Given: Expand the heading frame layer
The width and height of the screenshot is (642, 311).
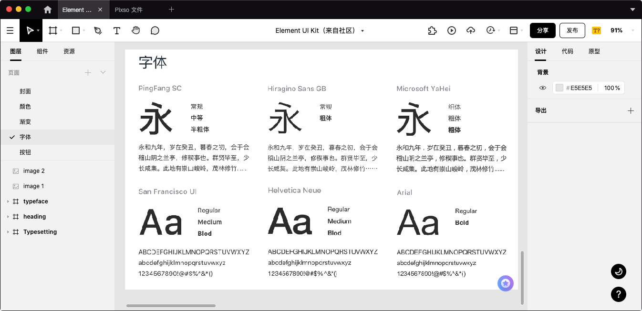Looking at the screenshot, I should pos(8,217).
